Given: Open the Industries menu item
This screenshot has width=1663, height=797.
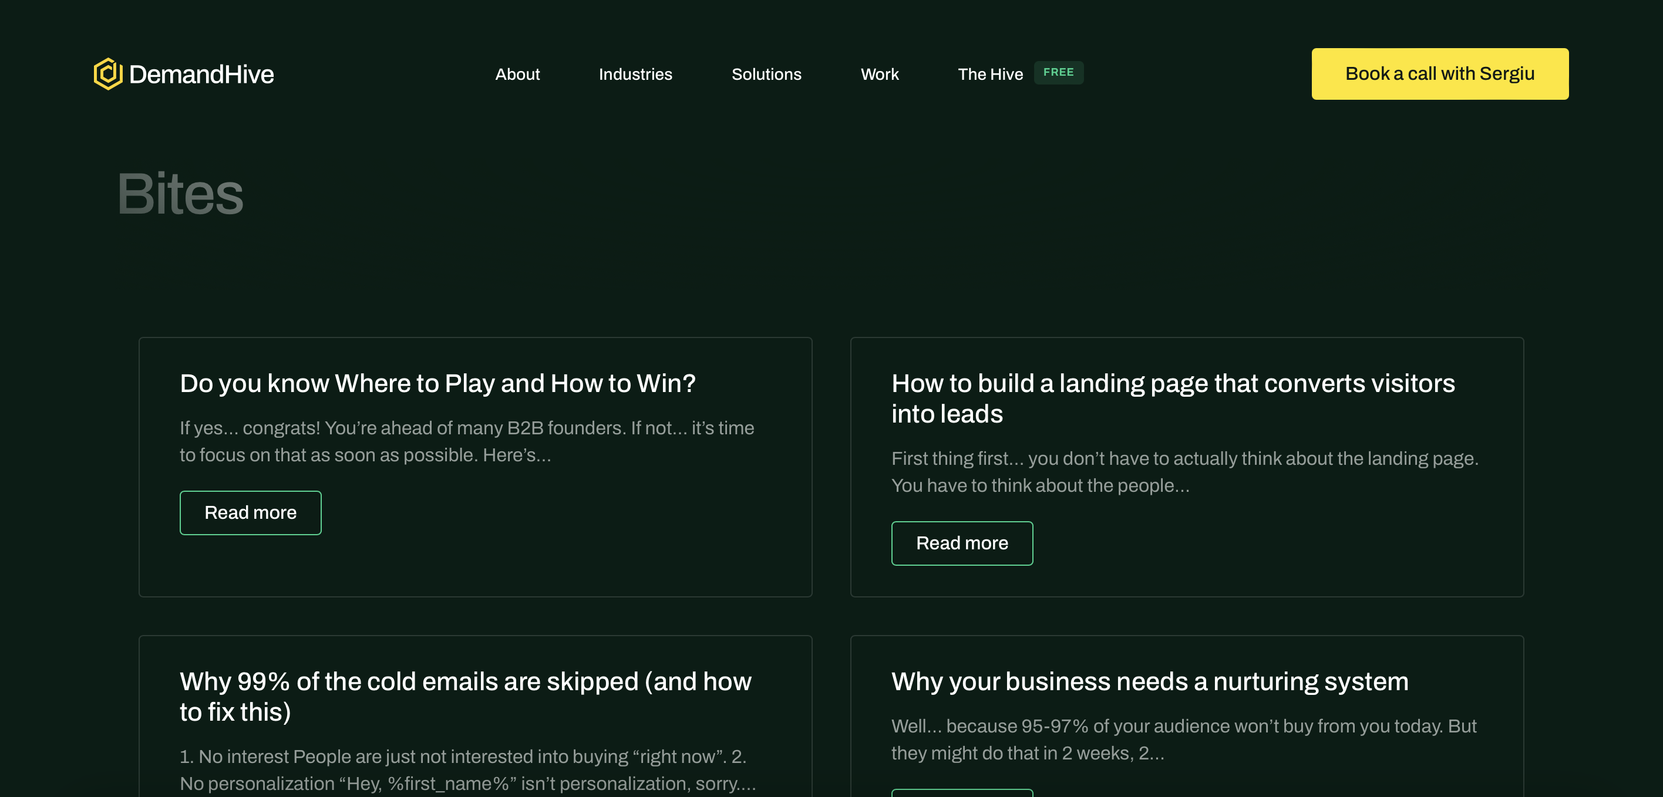Looking at the screenshot, I should 635,74.
